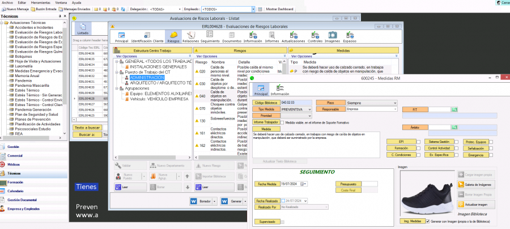Image resolution: width=510 pixels, height=229 pixels.
Task: Enable the Señalización checkbox
Action: pyautogui.click(x=491, y=148)
